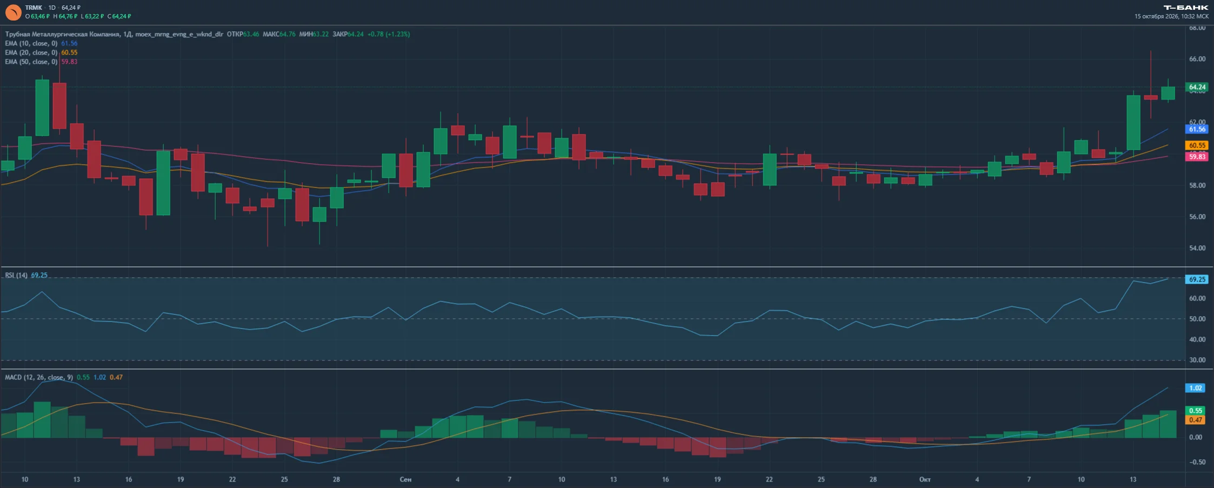Screen dimensions: 1214x488
Task: Select the TRMK ticker symbol in the header
Action: pyautogui.click(x=34, y=8)
